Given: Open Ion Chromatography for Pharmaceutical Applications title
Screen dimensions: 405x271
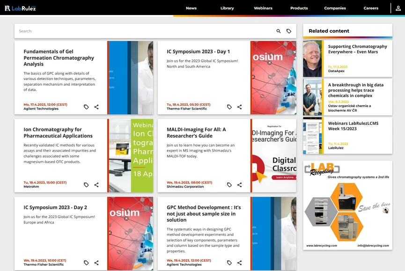Looking at the screenshot, I should 58,132.
